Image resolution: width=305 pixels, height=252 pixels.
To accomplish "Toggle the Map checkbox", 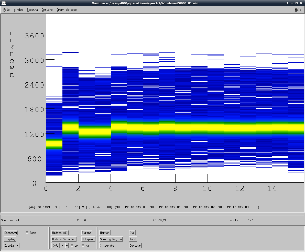I will [x=83, y=246].
